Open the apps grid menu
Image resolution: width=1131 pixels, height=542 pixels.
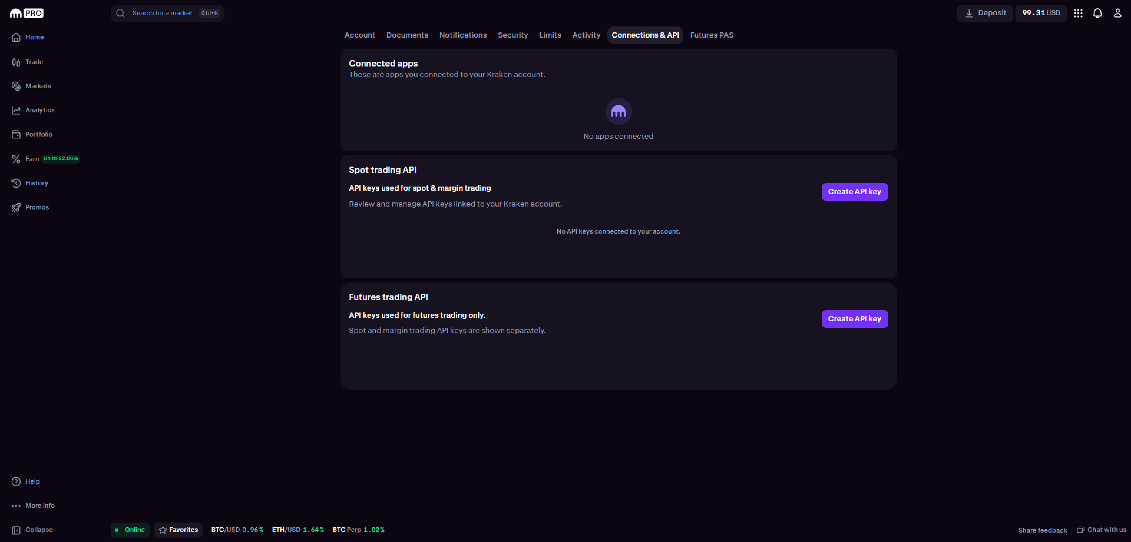1078,13
